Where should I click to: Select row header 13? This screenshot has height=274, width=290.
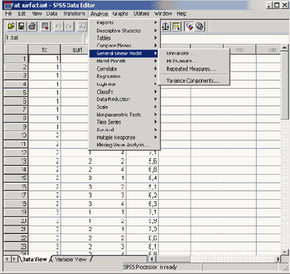[16, 161]
